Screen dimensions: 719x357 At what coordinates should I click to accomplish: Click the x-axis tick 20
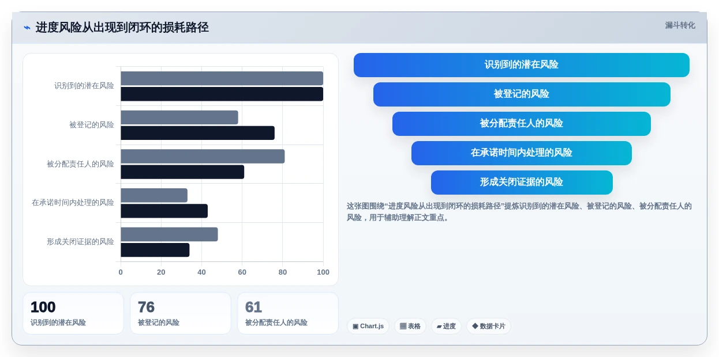click(161, 272)
